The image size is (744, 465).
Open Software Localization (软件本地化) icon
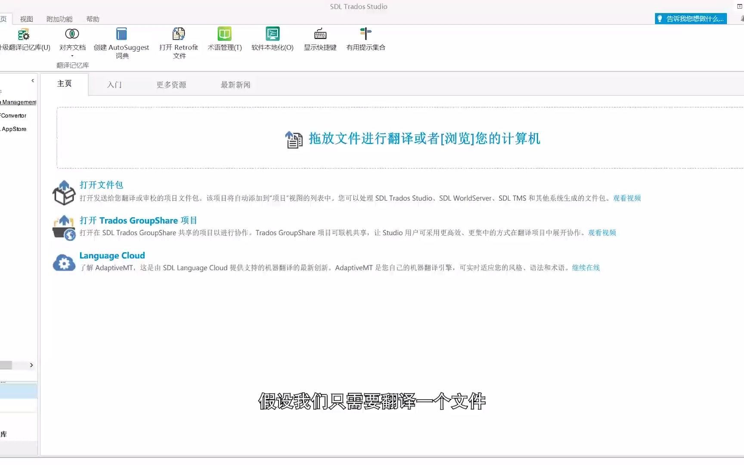[x=273, y=34]
